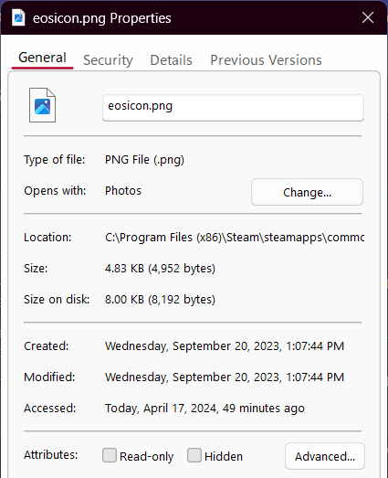The image size is (388, 478).
Task: Click the Modified date value
Action: [225, 377]
